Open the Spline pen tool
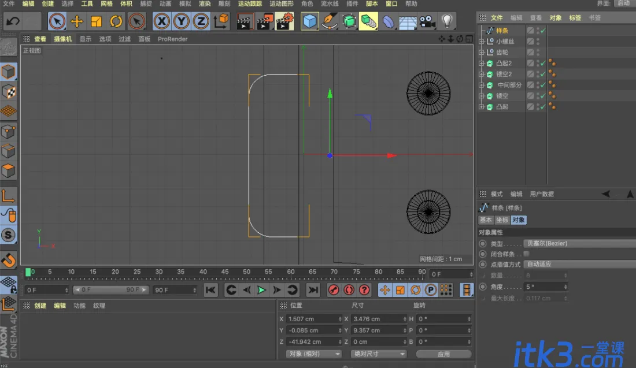 point(330,21)
